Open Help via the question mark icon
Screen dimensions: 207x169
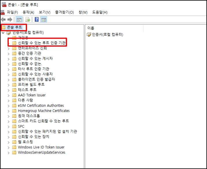tap(37, 19)
